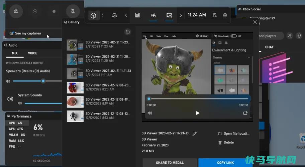Select 3D Viewer 2023-02-21 11-11-13 capture
This screenshot has height=167, width=305.
(x=99, y=73)
